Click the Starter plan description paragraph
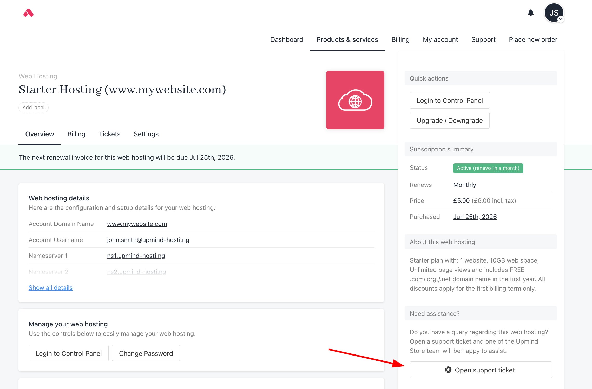 [x=477, y=274]
